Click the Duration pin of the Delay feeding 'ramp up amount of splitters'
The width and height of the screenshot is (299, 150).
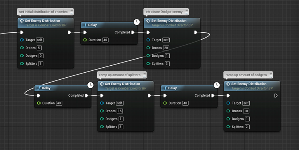click(x=39, y=103)
